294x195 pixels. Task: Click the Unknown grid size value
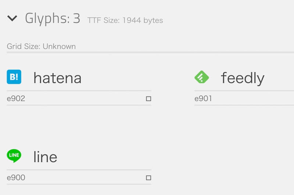59,46
